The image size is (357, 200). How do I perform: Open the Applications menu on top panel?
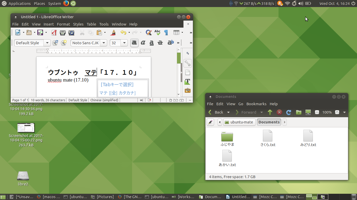click(20, 3)
